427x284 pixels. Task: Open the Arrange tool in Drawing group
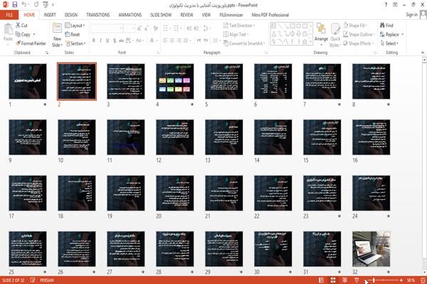pyautogui.click(x=321, y=34)
